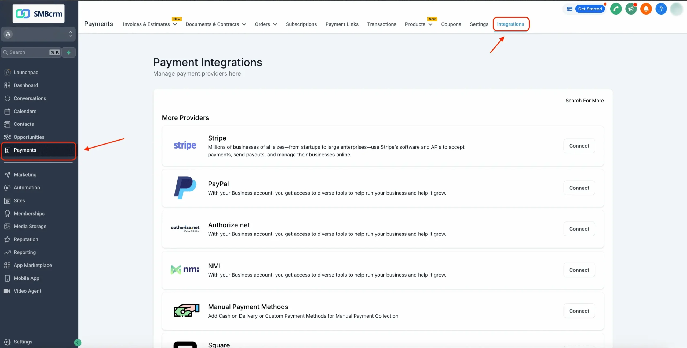
Task: Open the megaphone announcements icon
Action: pos(631,9)
